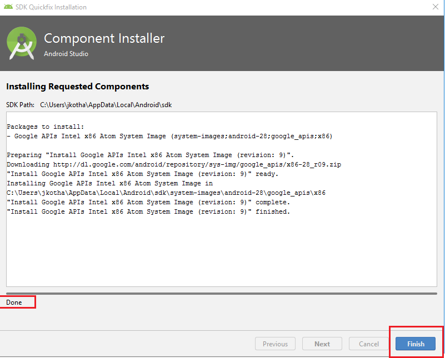The height and width of the screenshot is (358, 445).
Task: Click the SDK Path label
Action: [x=20, y=104]
